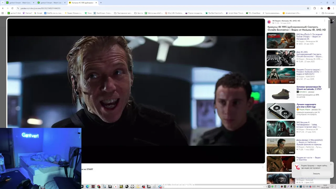Open gantver1 | Kick bookmark
Screen dimensions: 336x189
pos(14,13)
